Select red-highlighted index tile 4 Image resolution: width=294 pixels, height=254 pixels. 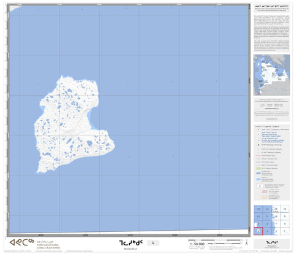[x=258, y=231]
